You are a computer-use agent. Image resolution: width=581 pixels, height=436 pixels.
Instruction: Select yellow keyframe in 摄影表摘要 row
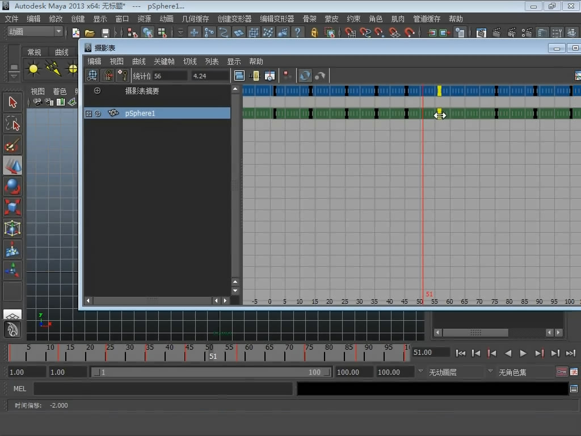pos(440,91)
